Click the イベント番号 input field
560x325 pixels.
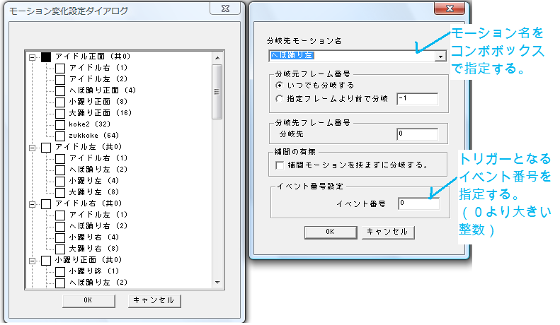pyautogui.click(x=418, y=203)
